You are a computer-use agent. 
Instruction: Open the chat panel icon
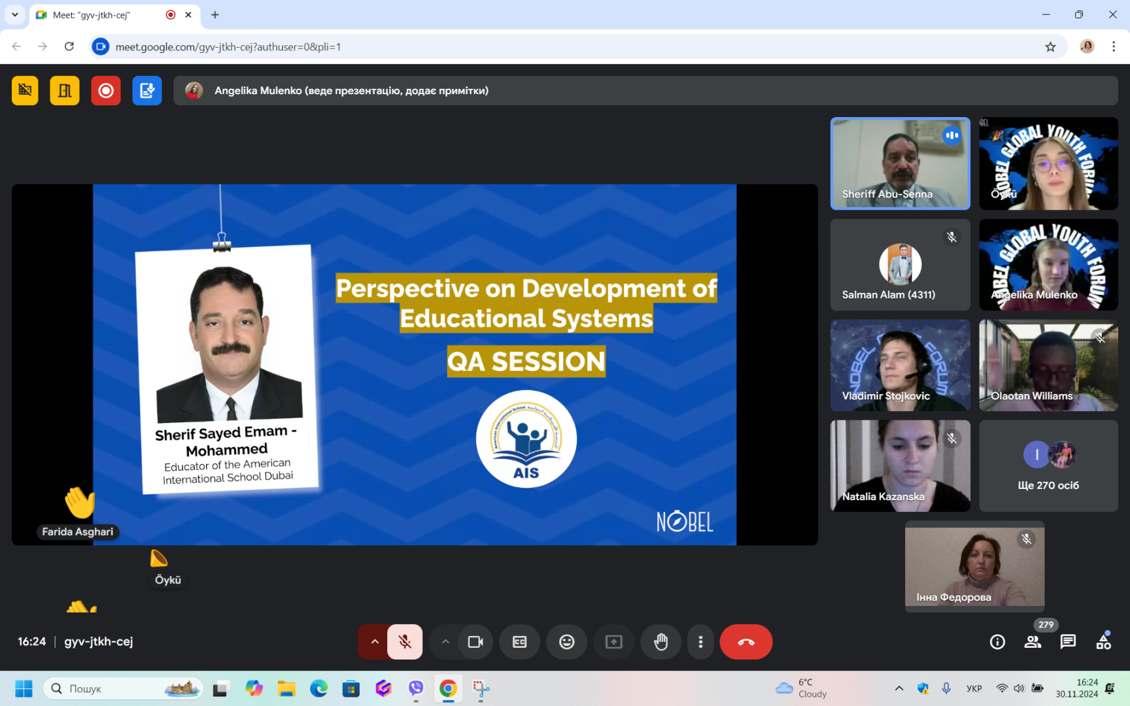coord(1068,642)
